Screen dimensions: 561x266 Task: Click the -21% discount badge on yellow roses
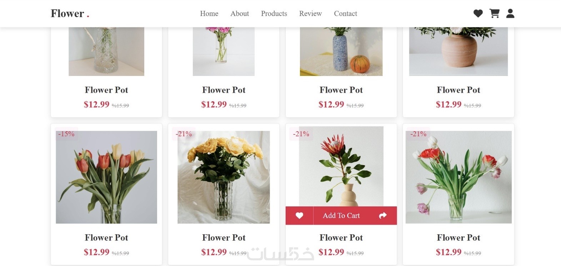pyautogui.click(x=184, y=134)
